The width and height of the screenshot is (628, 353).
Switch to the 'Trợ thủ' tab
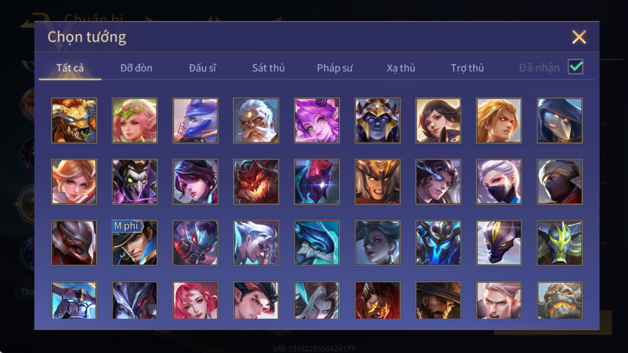[467, 68]
